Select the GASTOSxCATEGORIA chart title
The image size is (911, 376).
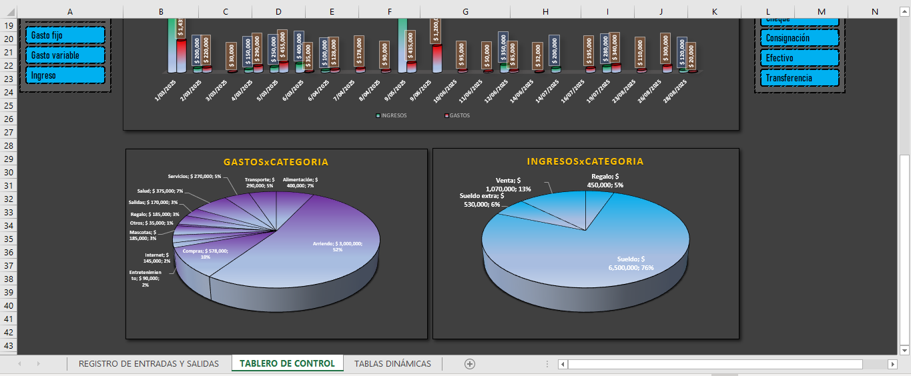pyautogui.click(x=276, y=162)
